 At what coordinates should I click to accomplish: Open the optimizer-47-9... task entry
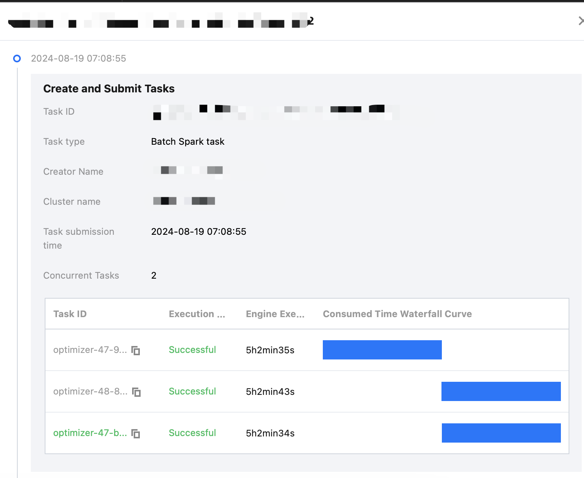coord(90,350)
